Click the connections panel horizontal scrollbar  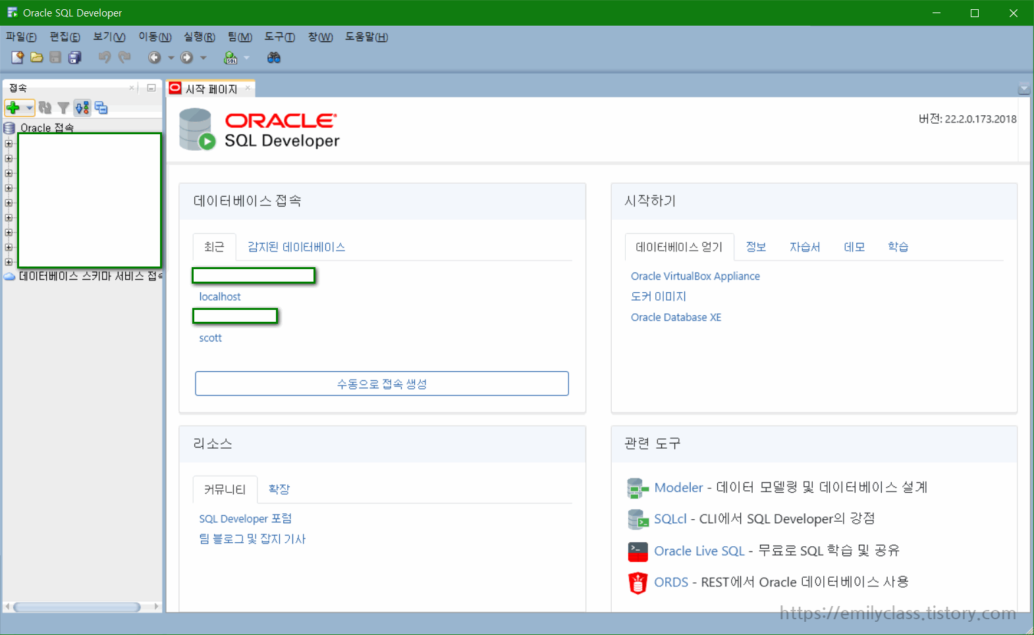(x=77, y=607)
